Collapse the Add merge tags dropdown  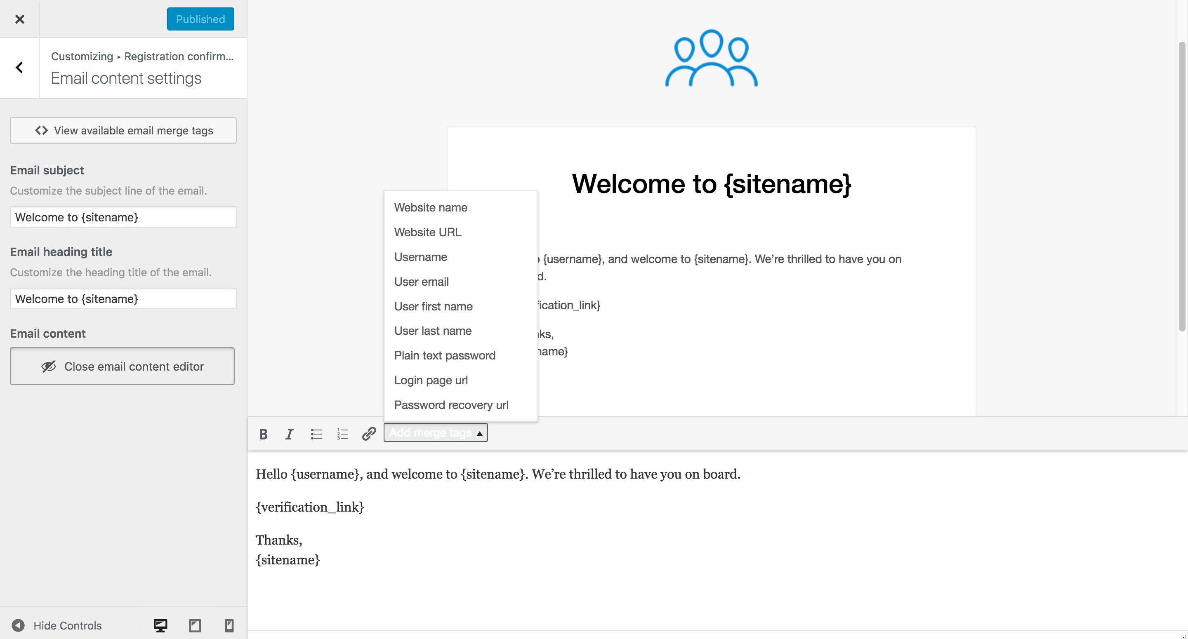(x=435, y=432)
